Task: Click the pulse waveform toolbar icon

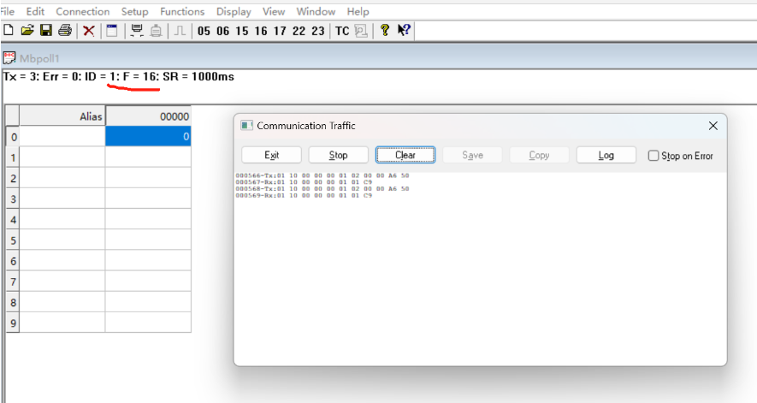Action: point(180,31)
